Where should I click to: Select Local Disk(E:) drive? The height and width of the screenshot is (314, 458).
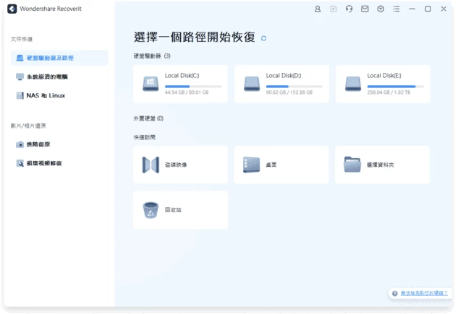click(383, 83)
